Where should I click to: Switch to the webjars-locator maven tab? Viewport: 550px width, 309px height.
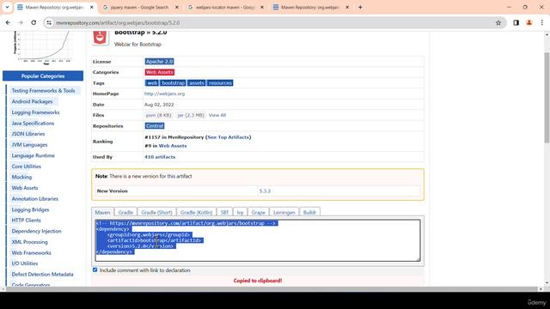click(225, 7)
